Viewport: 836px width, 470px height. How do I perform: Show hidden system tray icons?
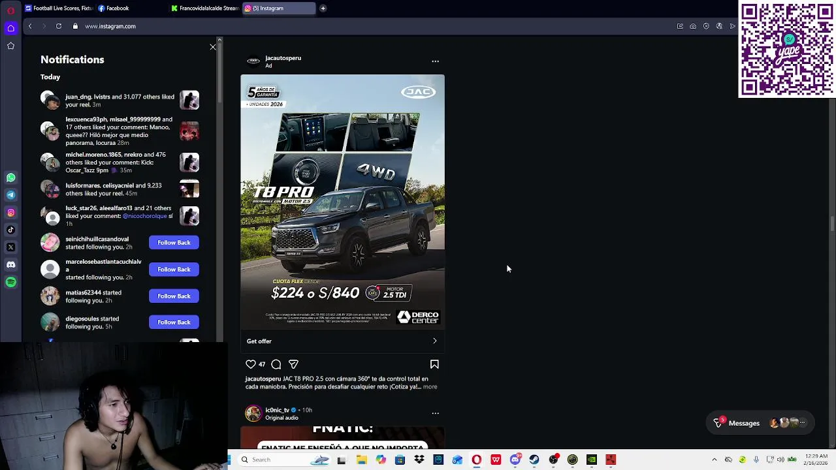point(715,460)
